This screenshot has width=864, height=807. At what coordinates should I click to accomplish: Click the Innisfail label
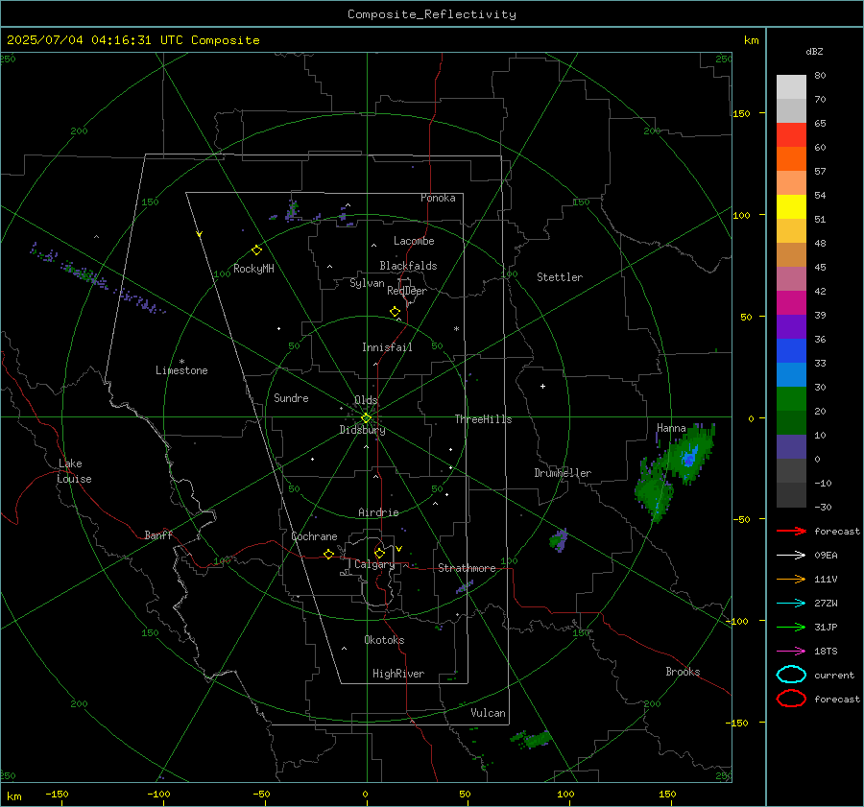pyautogui.click(x=387, y=347)
